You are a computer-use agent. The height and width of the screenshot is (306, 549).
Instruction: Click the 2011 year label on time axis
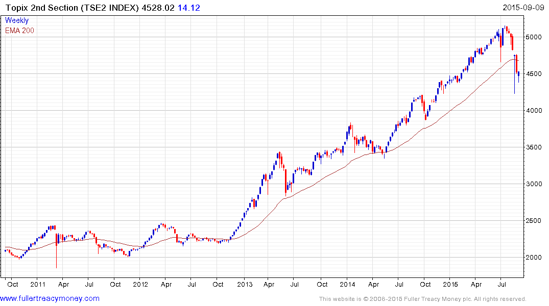pos(38,284)
